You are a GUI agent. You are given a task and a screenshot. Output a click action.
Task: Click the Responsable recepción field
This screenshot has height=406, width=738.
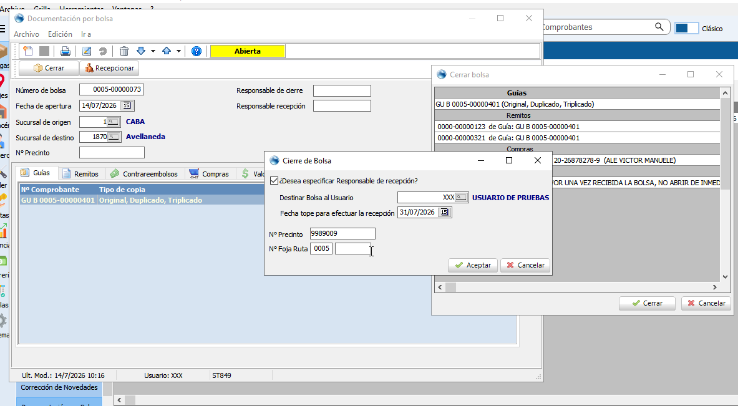[x=342, y=106]
